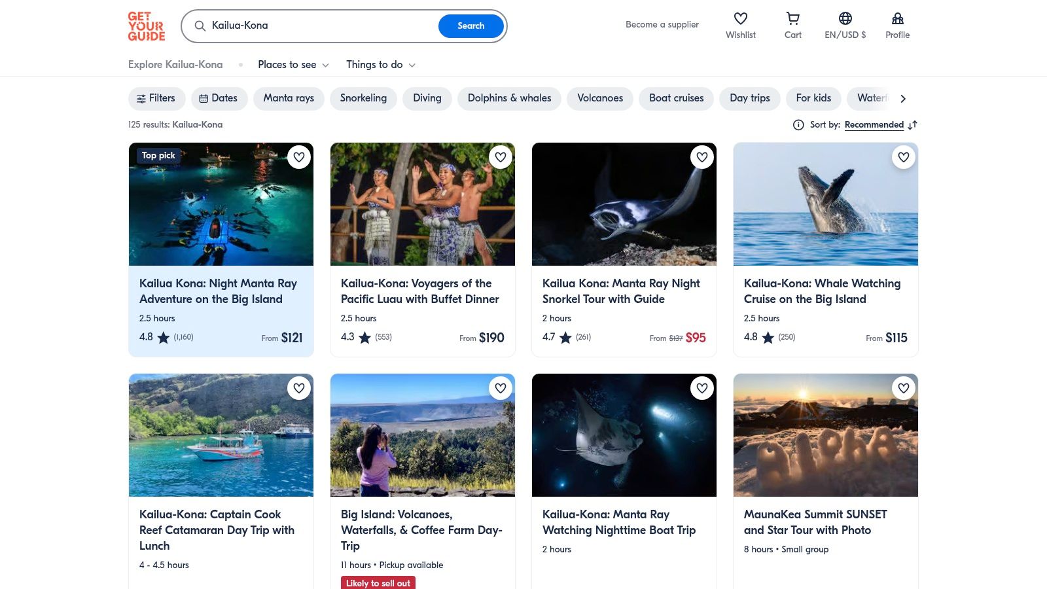Click the sort order arrows icon
Viewport: 1047px width, 589px height.
click(x=913, y=125)
